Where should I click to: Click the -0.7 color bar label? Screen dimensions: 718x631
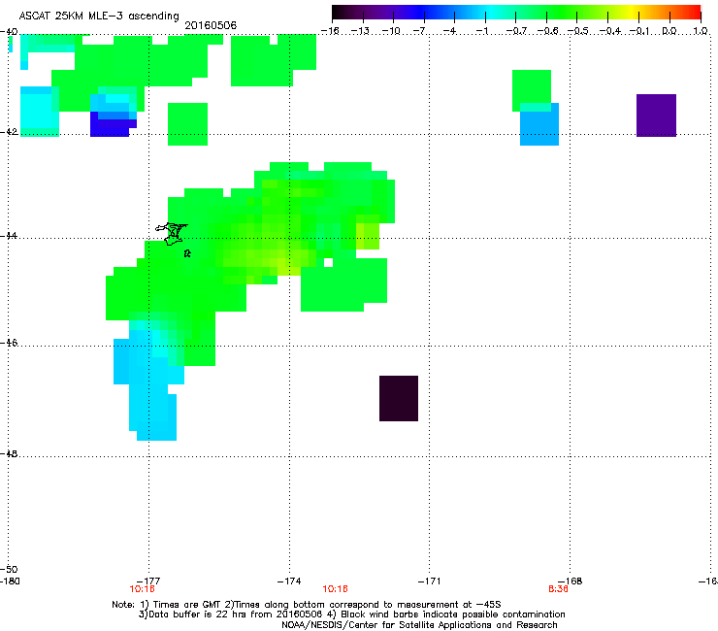click(x=515, y=31)
